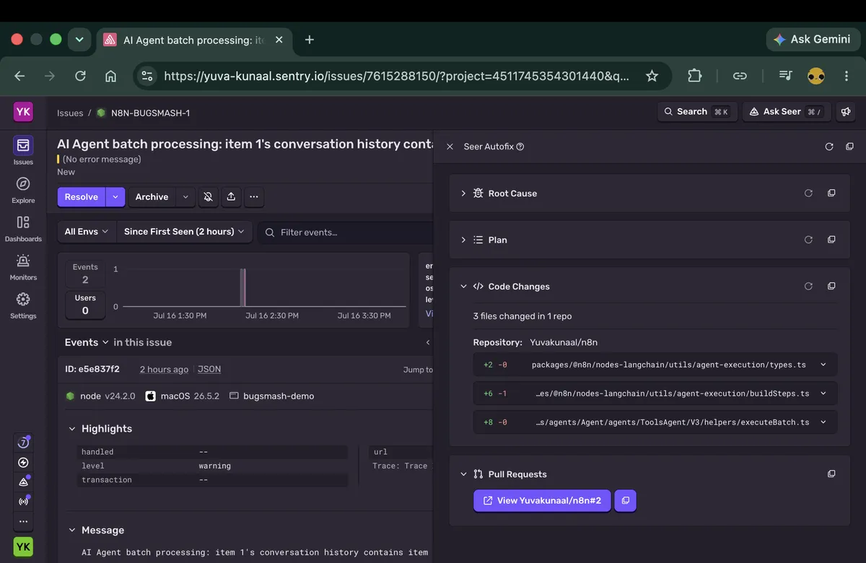The image size is (866, 563).
Task: Click the What's New megaphone icon
Action: click(844, 112)
